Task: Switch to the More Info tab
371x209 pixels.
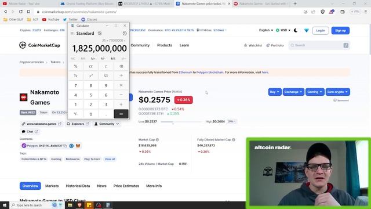Action: click(154, 186)
